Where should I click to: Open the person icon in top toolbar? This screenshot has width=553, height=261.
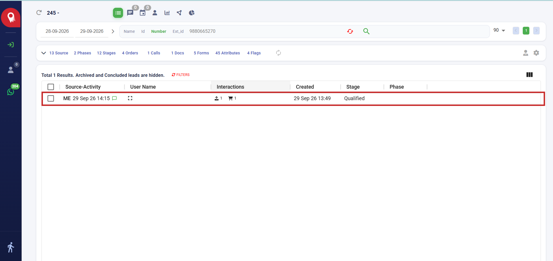(155, 13)
